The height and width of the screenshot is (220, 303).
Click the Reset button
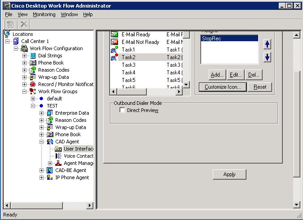click(x=260, y=87)
